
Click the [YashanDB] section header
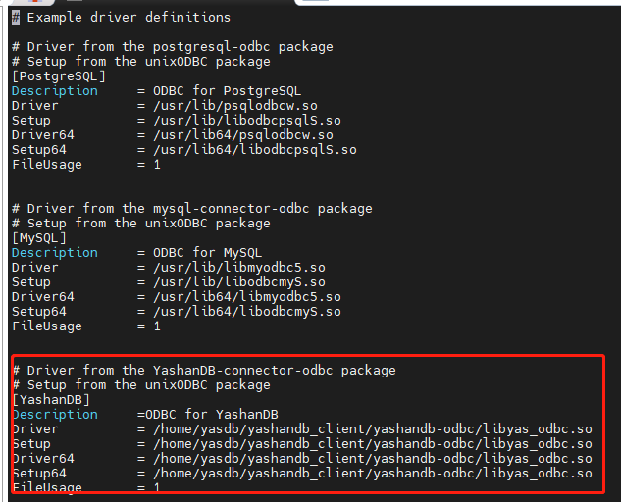click(51, 399)
